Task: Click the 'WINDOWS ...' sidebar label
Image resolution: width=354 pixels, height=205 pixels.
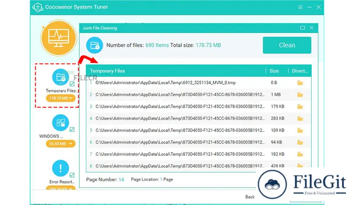Action: pos(51,136)
